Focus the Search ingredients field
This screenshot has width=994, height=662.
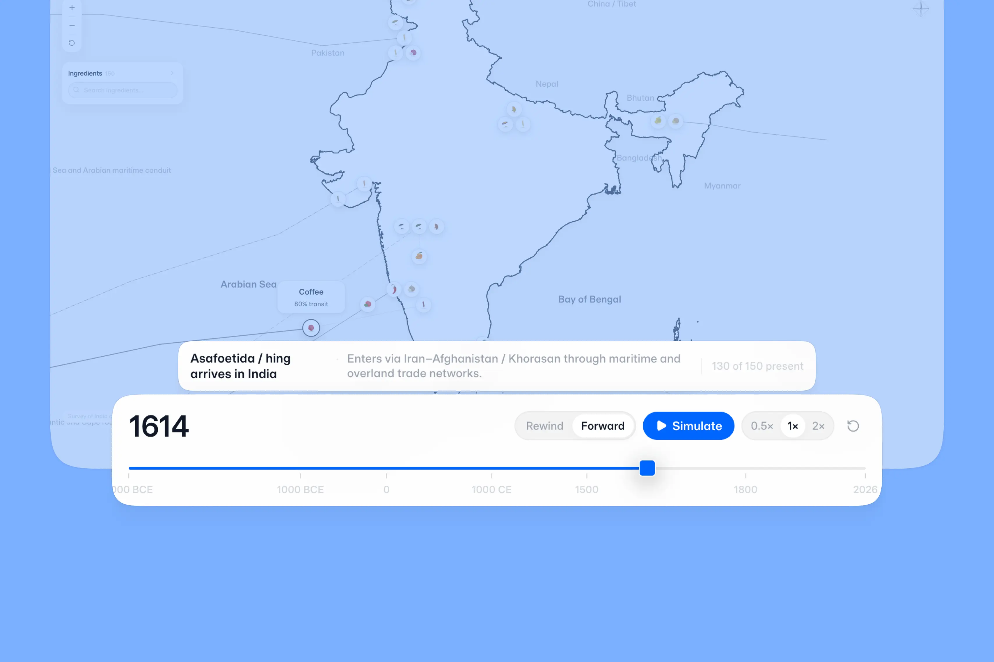123,90
